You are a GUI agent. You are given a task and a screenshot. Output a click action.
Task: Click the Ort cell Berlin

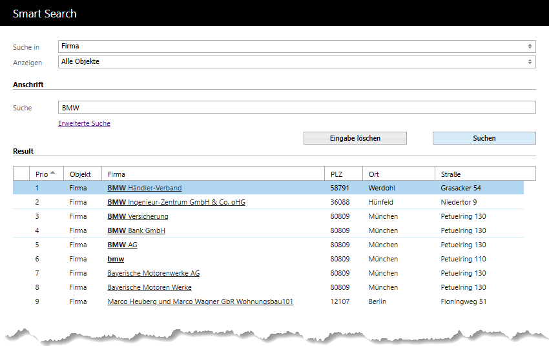377,301
